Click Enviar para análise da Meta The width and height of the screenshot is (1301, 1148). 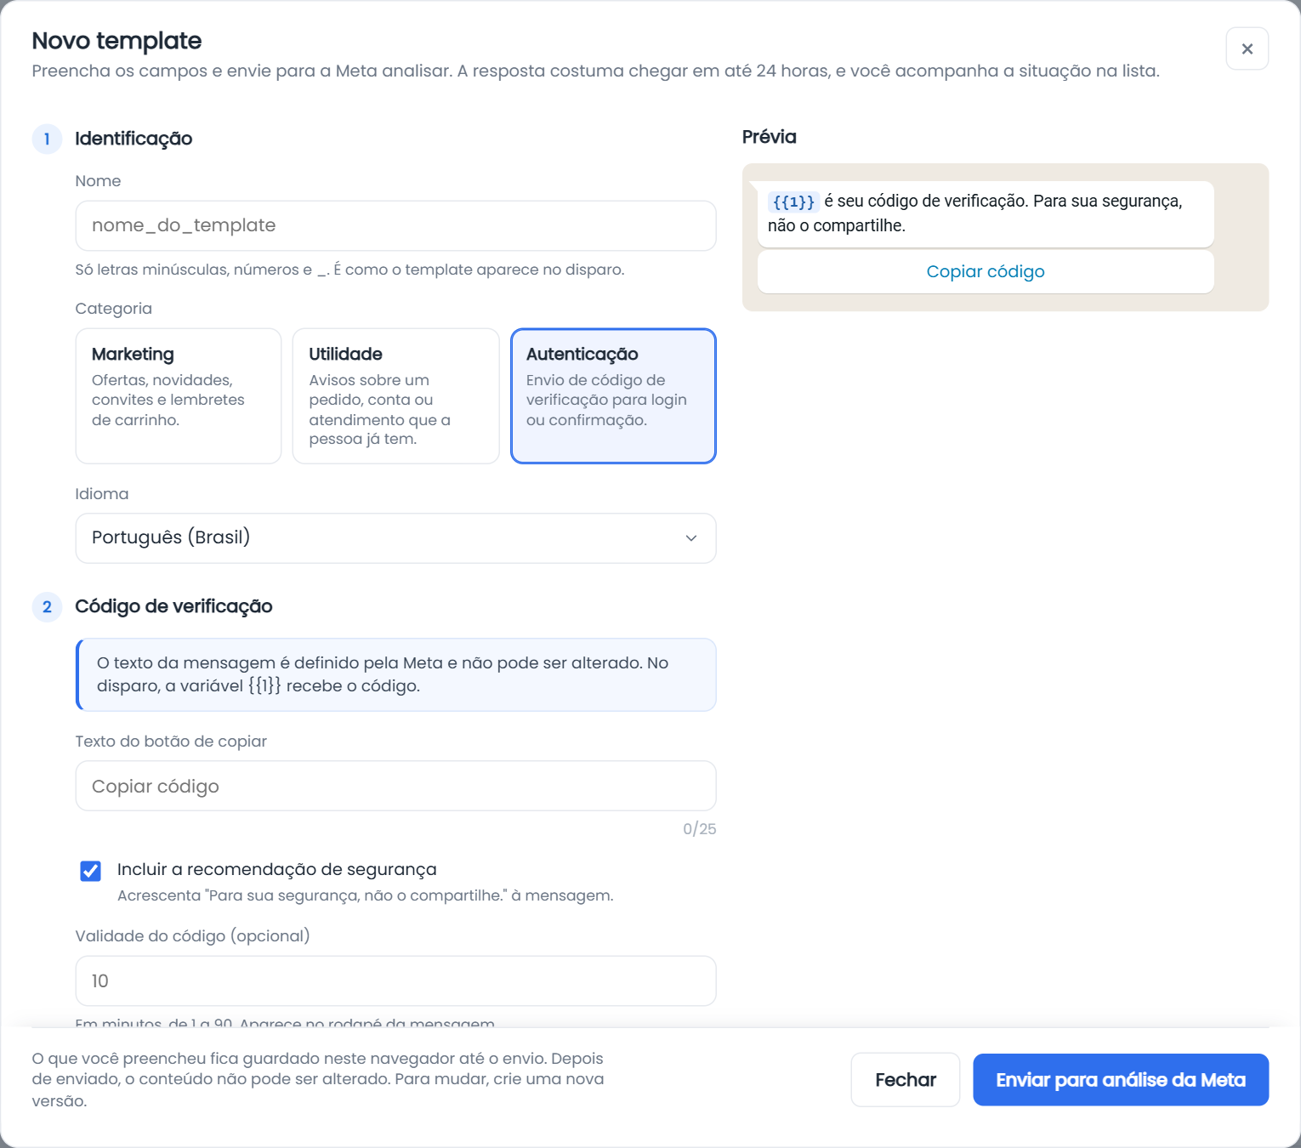point(1121,1080)
